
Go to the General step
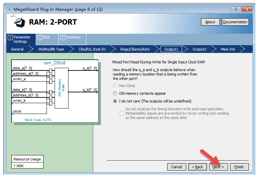click(x=17, y=49)
